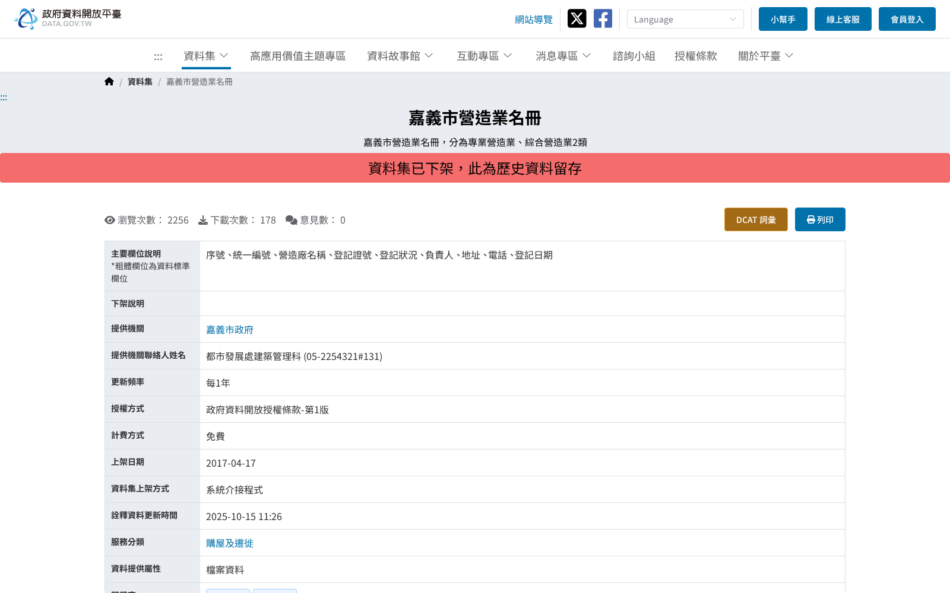
Task: Click the 免費 計費方式 value
Action: tap(216, 436)
